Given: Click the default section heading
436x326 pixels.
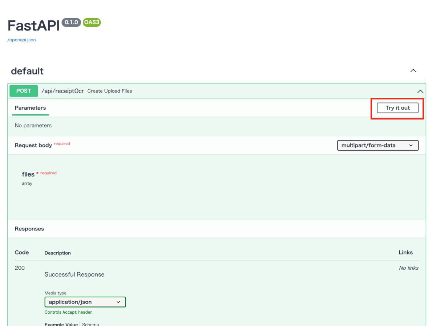Looking at the screenshot, I should click(27, 71).
